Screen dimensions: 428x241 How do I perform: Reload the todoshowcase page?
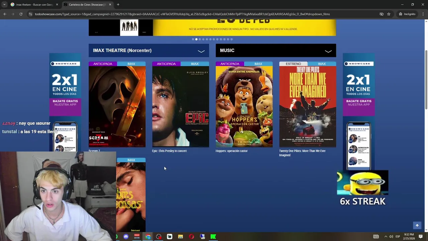[21, 14]
